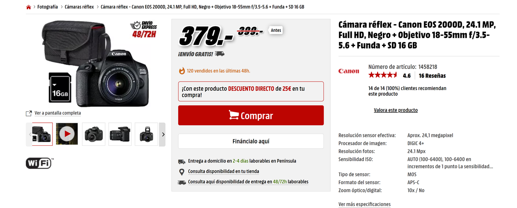Open the fullscreen view icon
Image resolution: width=517 pixels, height=208 pixels.
click(x=29, y=113)
